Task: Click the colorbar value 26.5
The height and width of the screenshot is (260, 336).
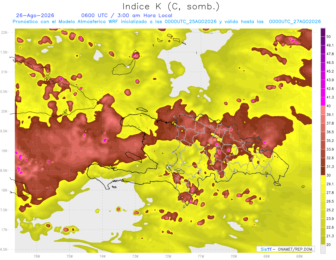Action: [330, 201]
